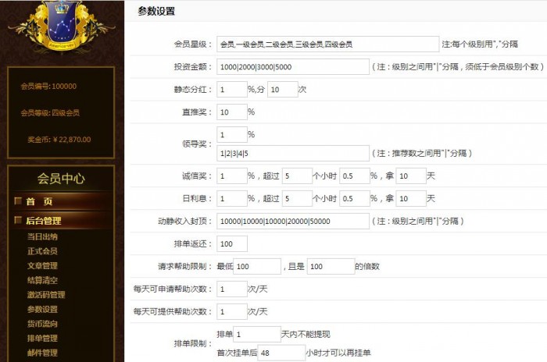Screen dimensions: 547x362
Task: Focus the 排单返还 input field
Action: pos(231,244)
